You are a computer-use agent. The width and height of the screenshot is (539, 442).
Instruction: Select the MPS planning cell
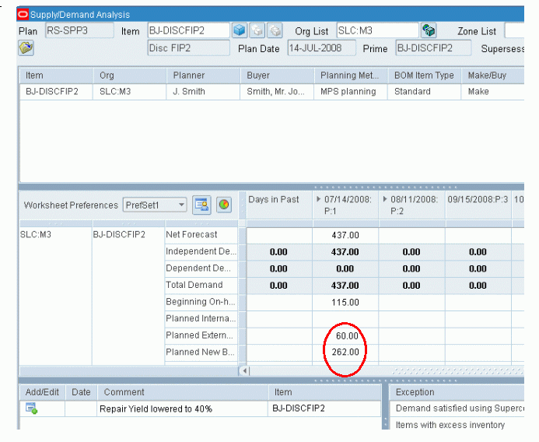(351, 92)
